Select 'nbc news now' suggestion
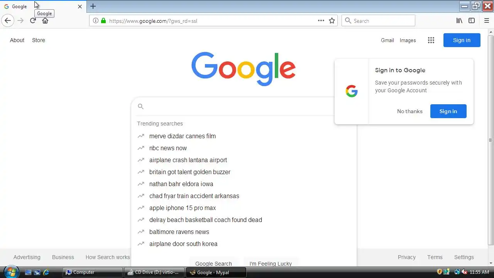 (x=244, y=148)
